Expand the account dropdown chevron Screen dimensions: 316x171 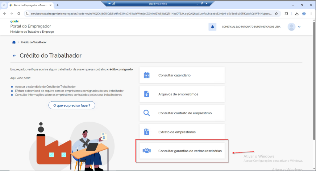299,27
